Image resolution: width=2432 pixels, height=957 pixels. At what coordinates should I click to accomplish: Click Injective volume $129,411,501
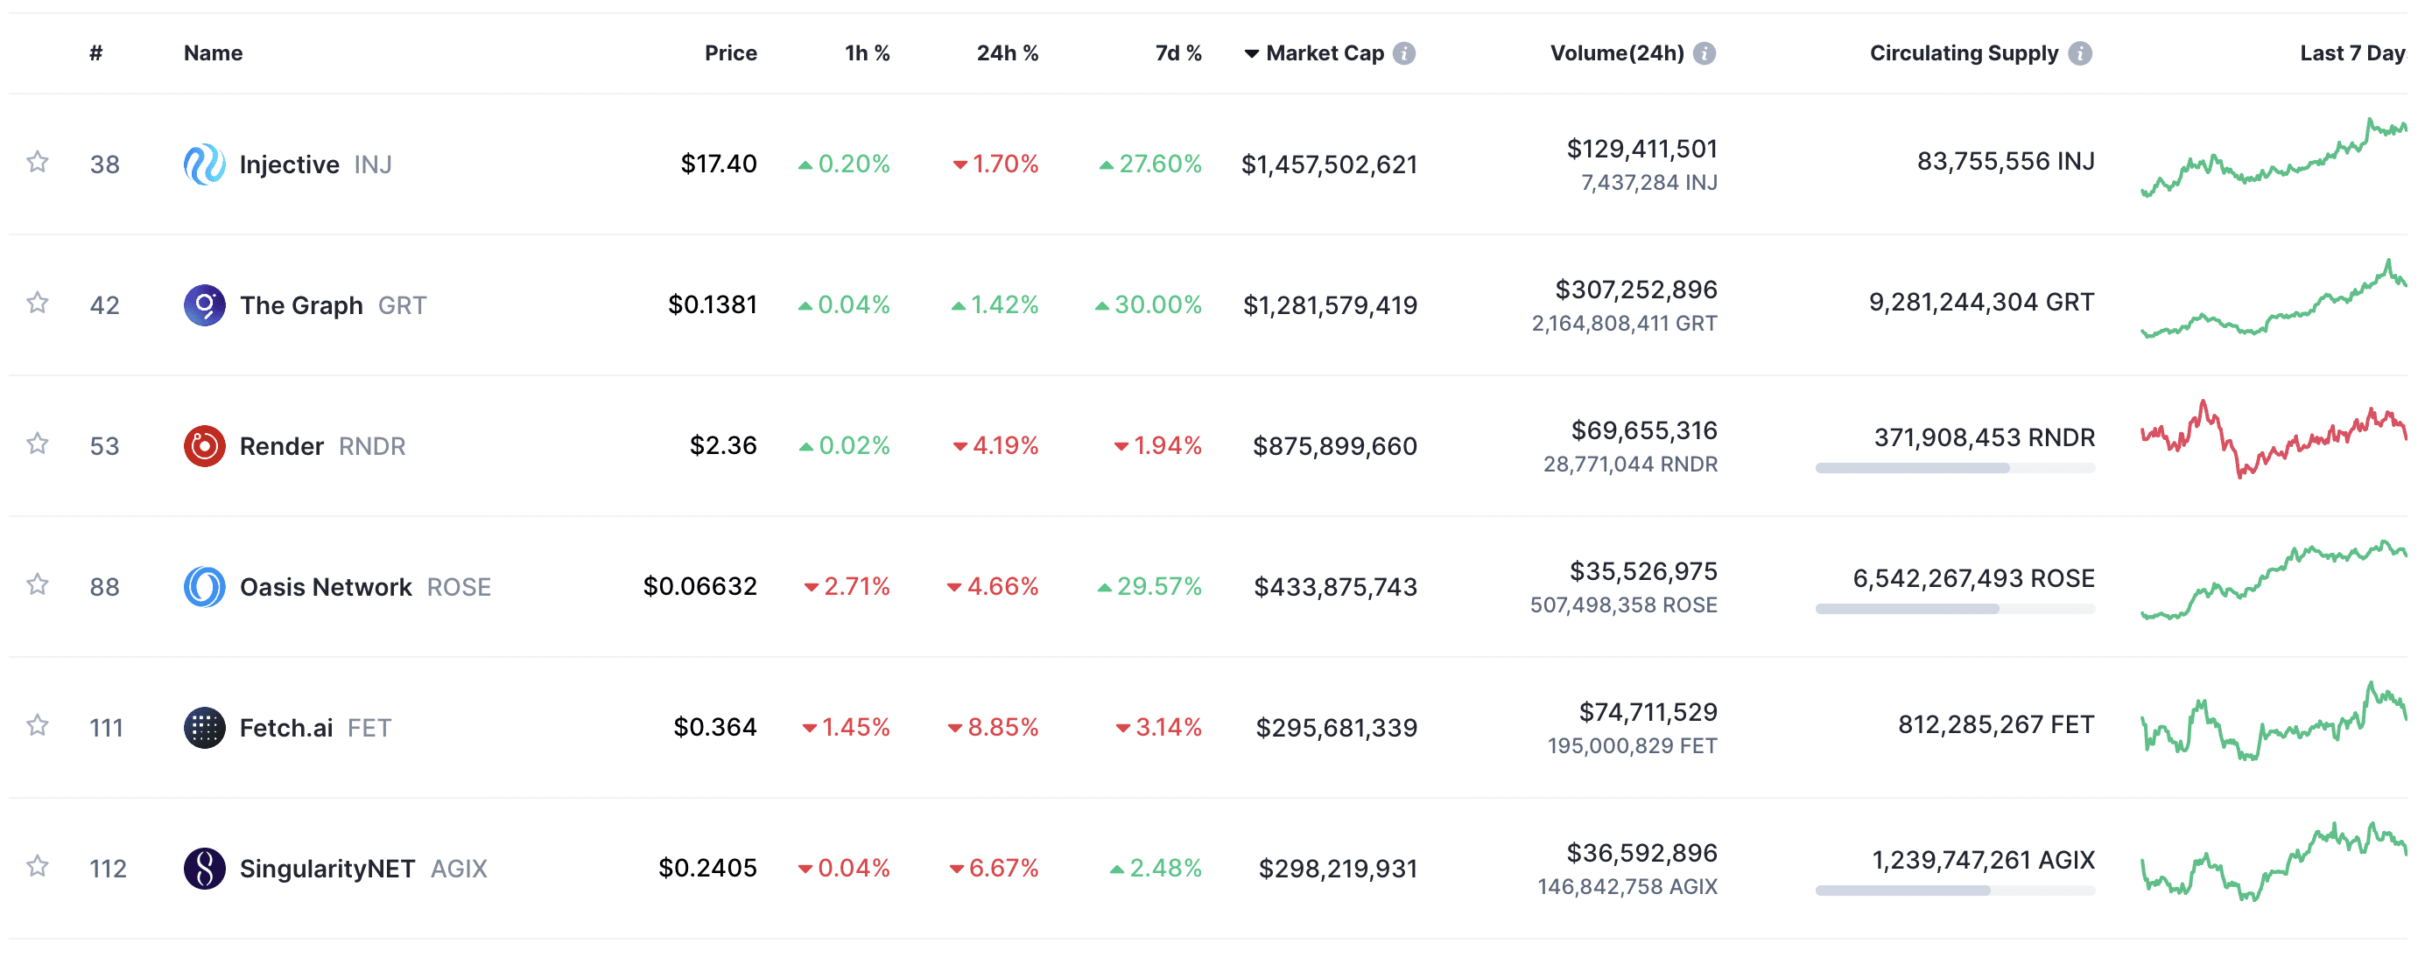pos(1641,148)
